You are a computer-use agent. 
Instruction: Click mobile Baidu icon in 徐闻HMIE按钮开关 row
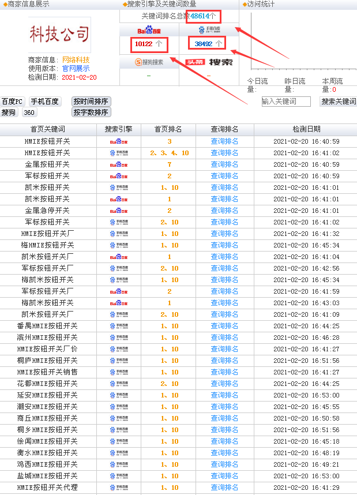(x=119, y=441)
